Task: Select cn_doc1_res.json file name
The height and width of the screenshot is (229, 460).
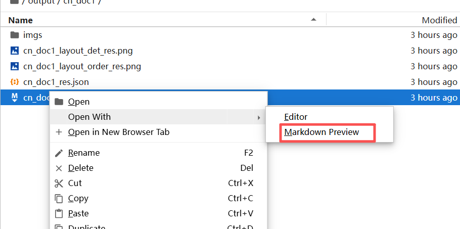Action: tap(56, 82)
